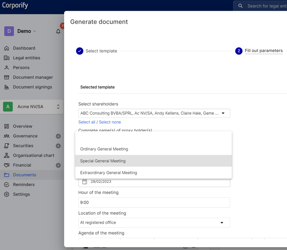Open the Select shareholders dropdown arrow
287x250 pixels.
(223, 113)
